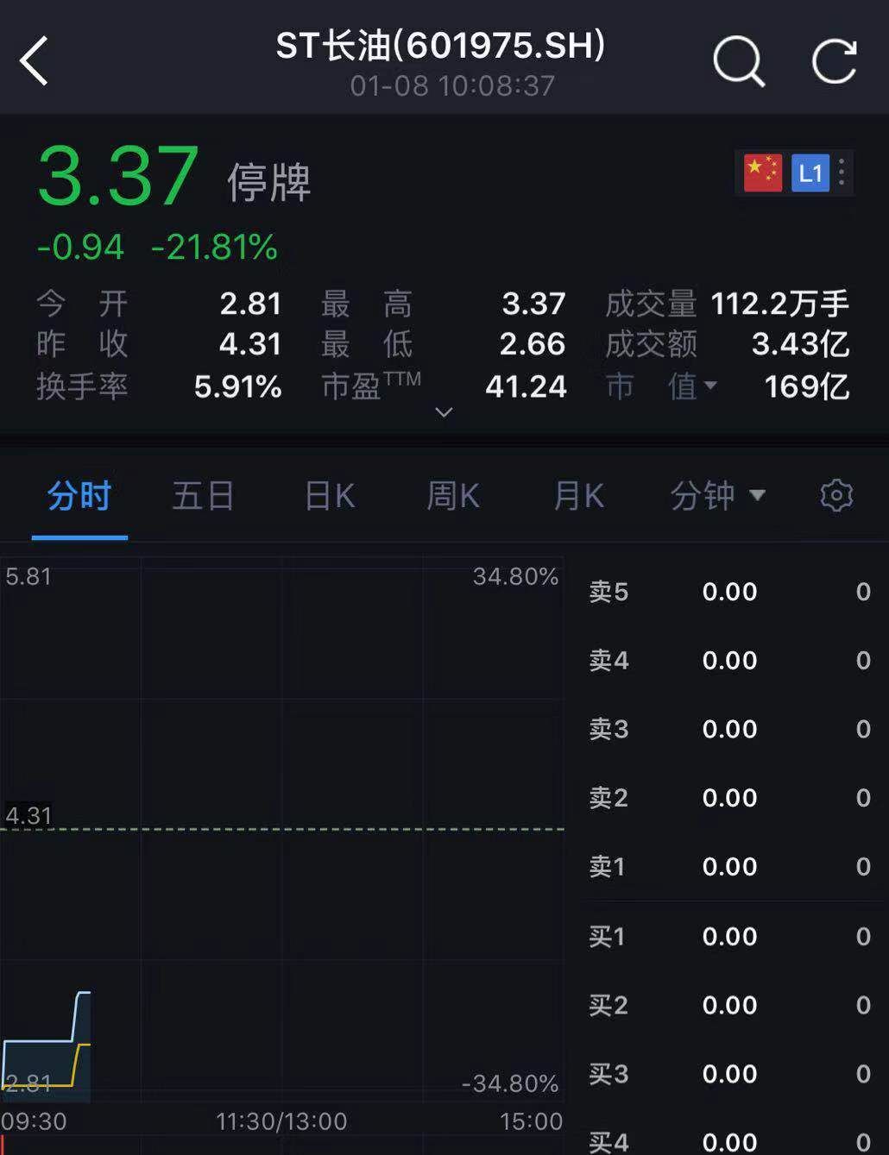Expand the additional stock metrics chevron
The image size is (889, 1155).
444,413
